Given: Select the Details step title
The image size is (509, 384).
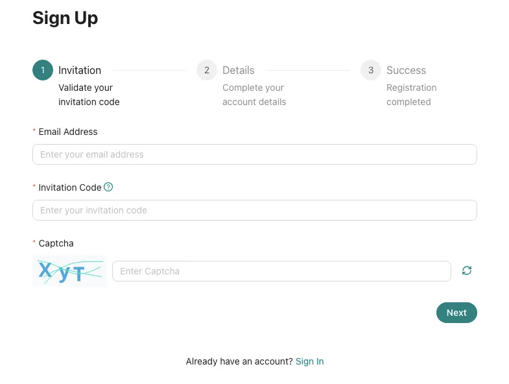Looking at the screenshot, I should [x=239, y=70].
